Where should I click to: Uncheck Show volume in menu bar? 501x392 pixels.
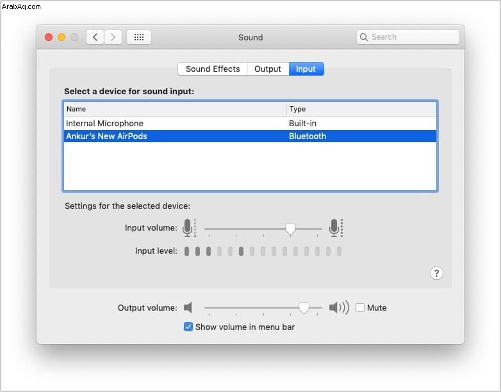(x=188, y=327)
